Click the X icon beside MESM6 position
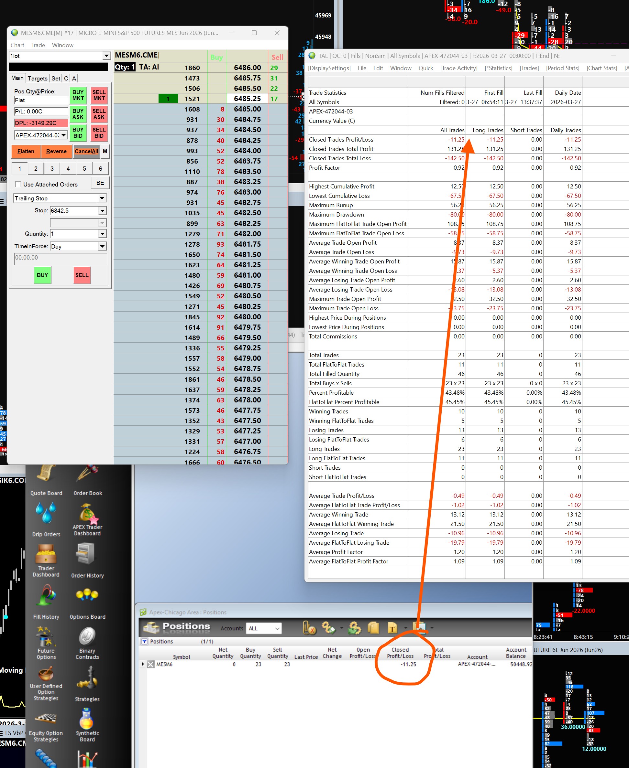The height and width of the screenshot is (768, 629). pyautogui.click(x=151, y=664)
